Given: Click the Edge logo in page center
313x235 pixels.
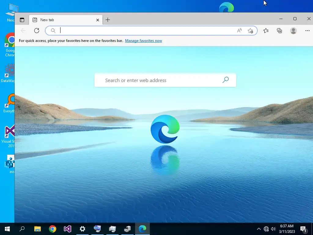Looking at the screenshot, I should (x=165, y=129).
